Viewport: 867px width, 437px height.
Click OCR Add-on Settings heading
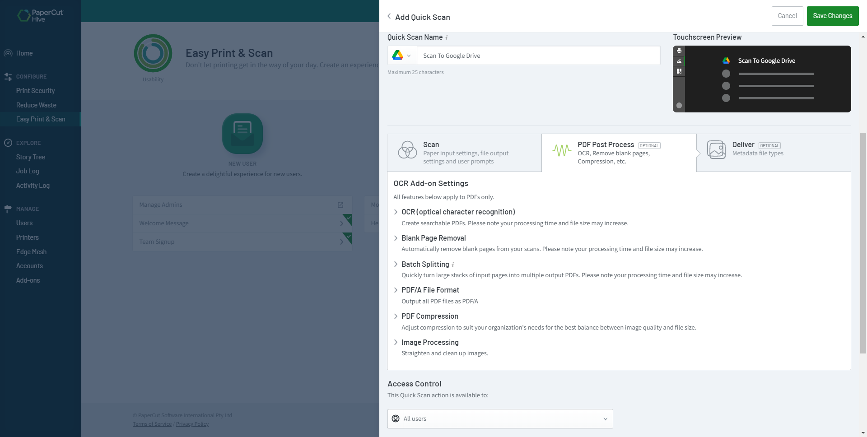431,184
